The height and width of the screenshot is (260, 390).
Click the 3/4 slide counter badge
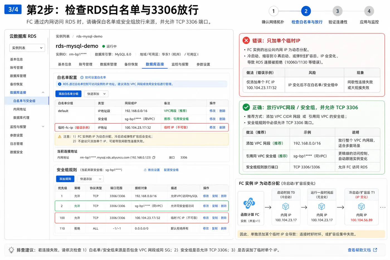[13, 9]
